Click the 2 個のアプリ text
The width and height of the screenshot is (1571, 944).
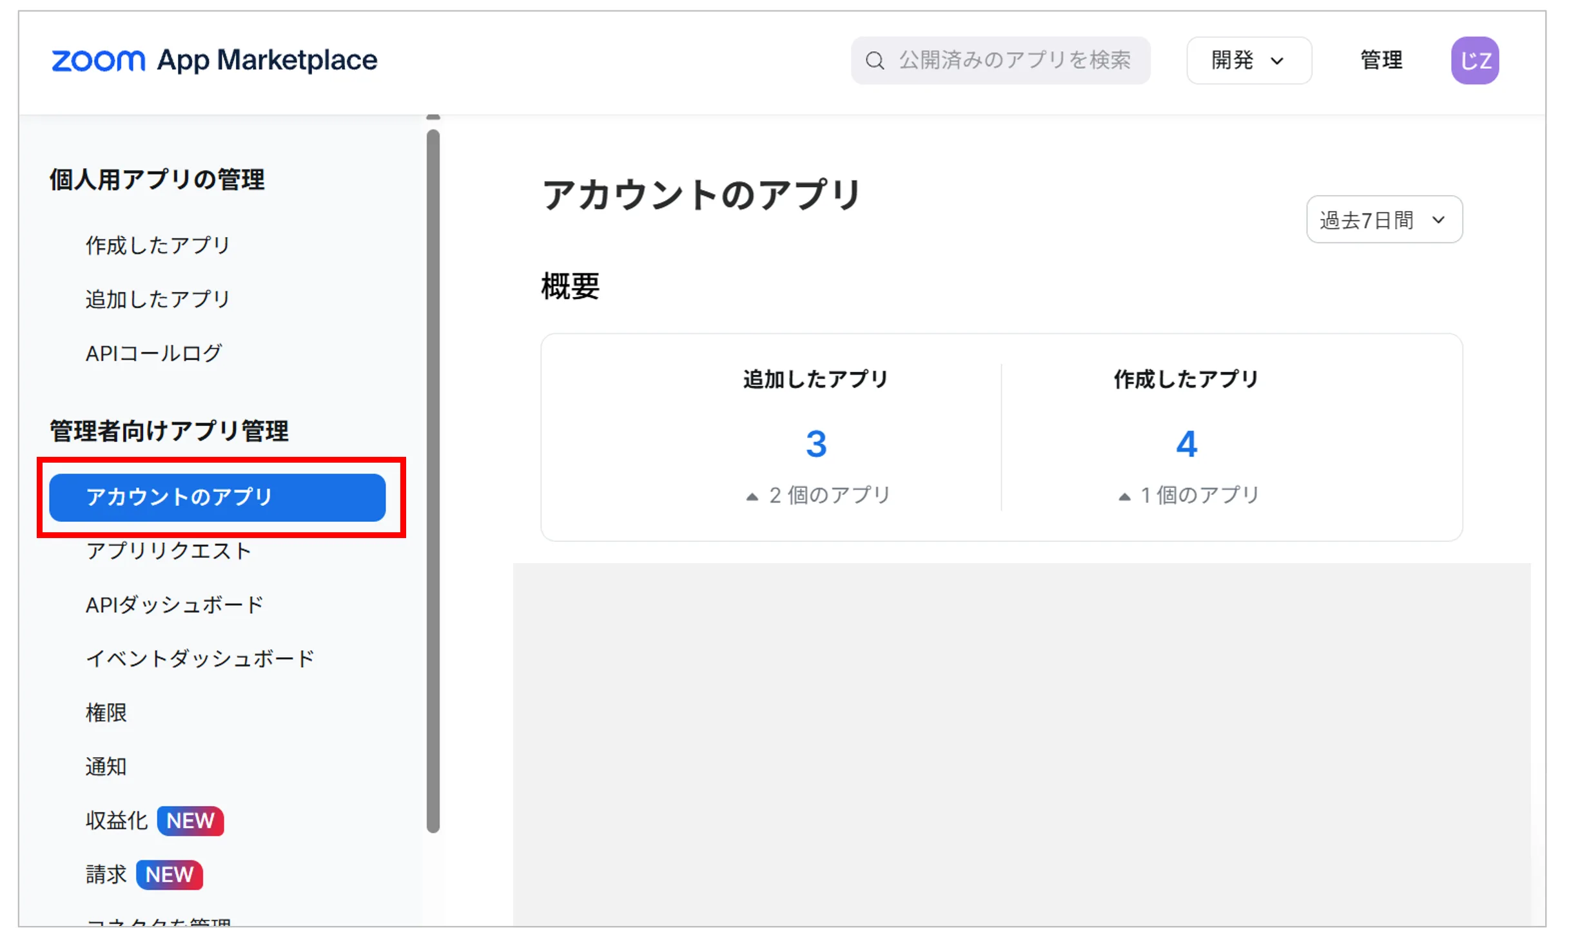tap(829, 495)
